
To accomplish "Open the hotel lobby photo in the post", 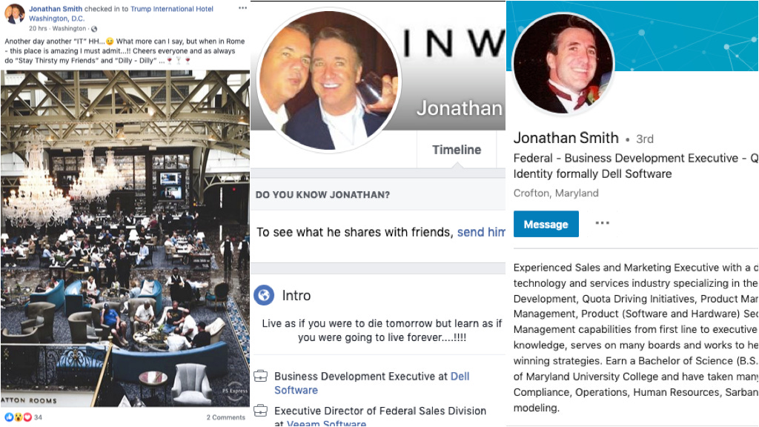I will click(x=125, y=239).
